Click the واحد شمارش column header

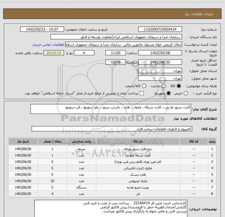pyautogui.click(x=81, y=141)
